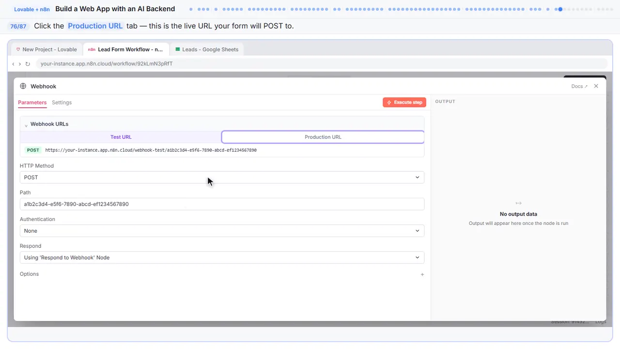Open the Docs link

tap(579, 86)
